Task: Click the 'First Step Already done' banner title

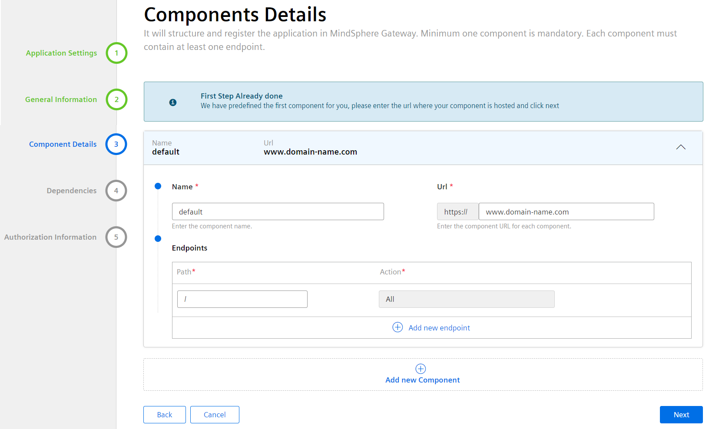Action: click(x=242, y=96)
